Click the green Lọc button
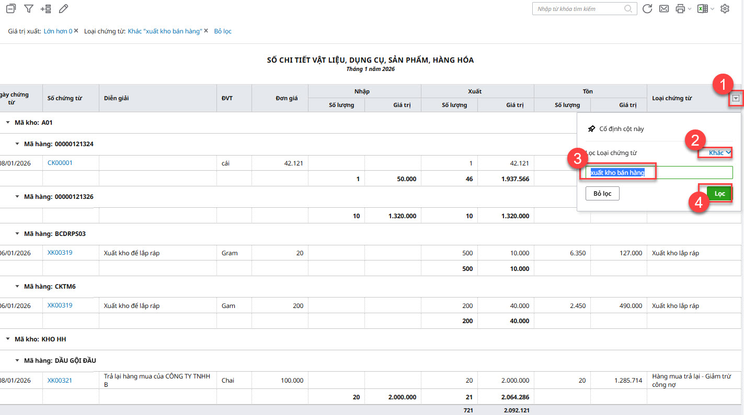The height and width of the screenshot is (415, 744). [x=719, y=194]
